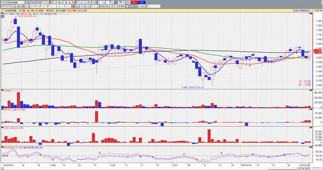Click the blue sell (매도) button
The height and width of the screenshot is (170, 323).
[142, 2]
